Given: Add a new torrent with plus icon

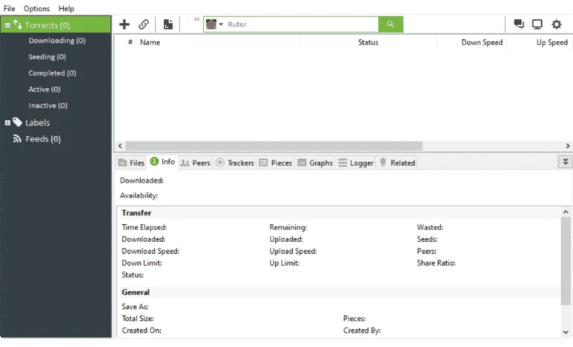Looking at the screenshot, I should [125, 24].
